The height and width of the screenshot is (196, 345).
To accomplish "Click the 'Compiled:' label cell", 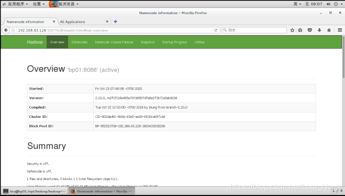I will (x=60, y=107).
